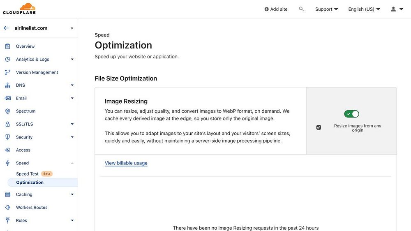
Task: Click the Workers Routes icon
Action: pyautogui.click(x=7, y=208)
